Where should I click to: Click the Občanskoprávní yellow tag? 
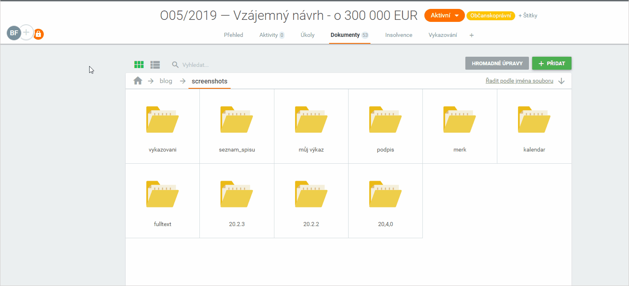click(490, 15)
